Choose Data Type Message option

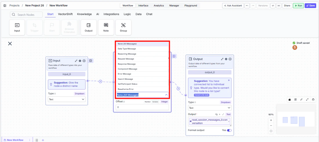142,49
